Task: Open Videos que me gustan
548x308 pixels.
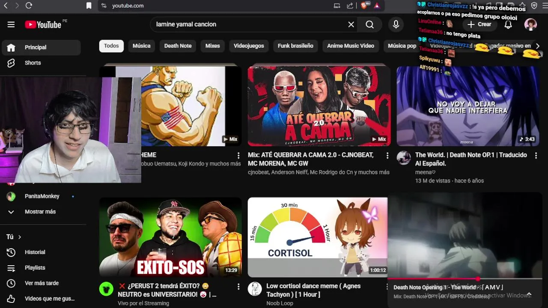Action: tap(41, 299)
